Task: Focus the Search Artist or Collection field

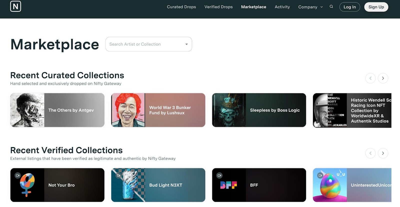Action: [149, 44]
